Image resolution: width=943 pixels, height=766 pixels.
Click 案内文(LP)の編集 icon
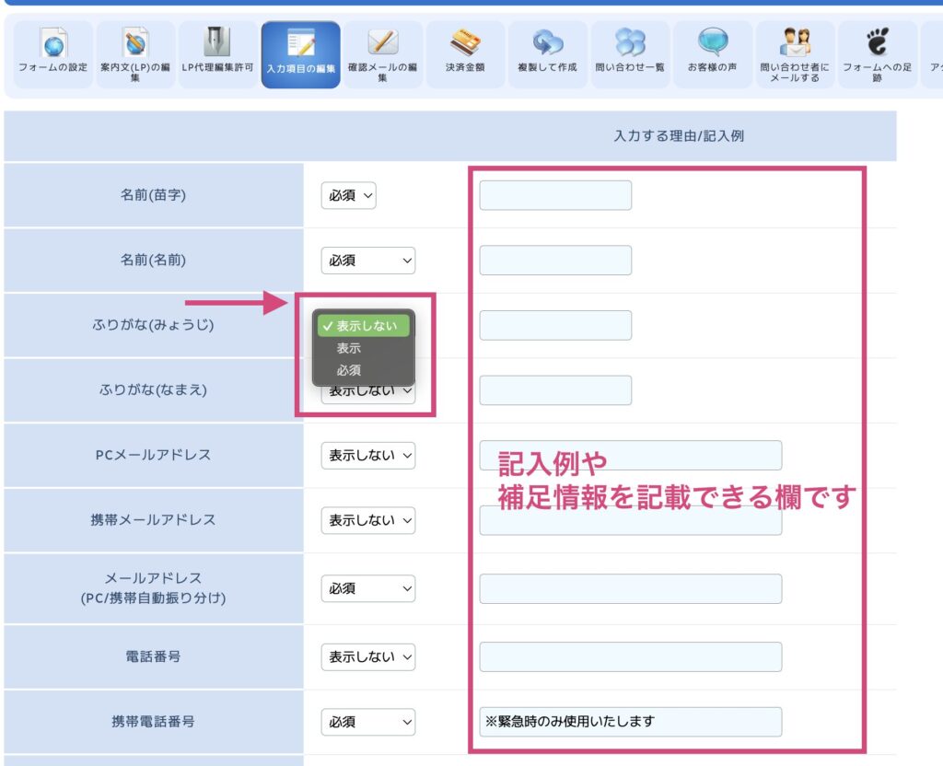[135, 43]
